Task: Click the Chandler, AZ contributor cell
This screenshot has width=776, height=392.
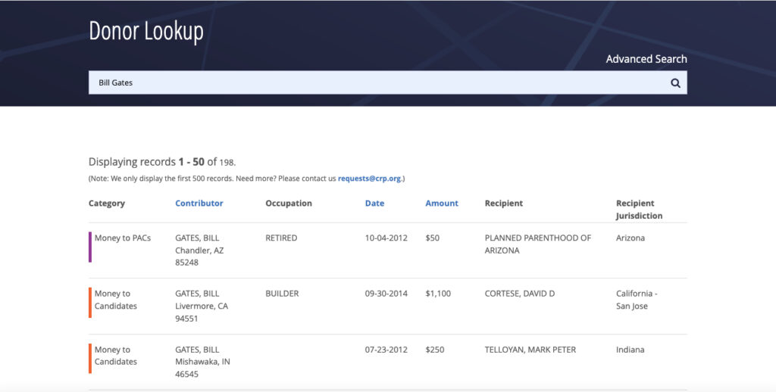Action: [199, 250]
